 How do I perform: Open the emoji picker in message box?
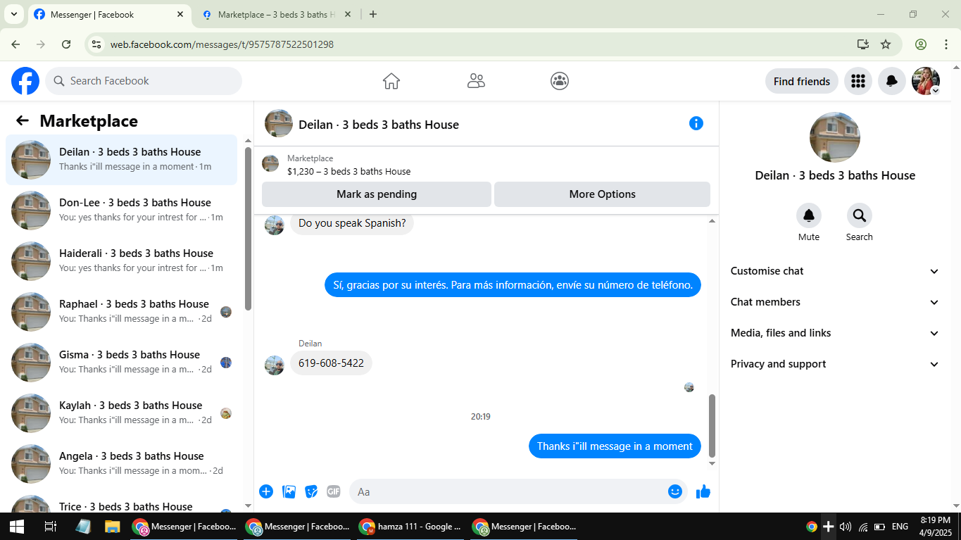[675, 491]
